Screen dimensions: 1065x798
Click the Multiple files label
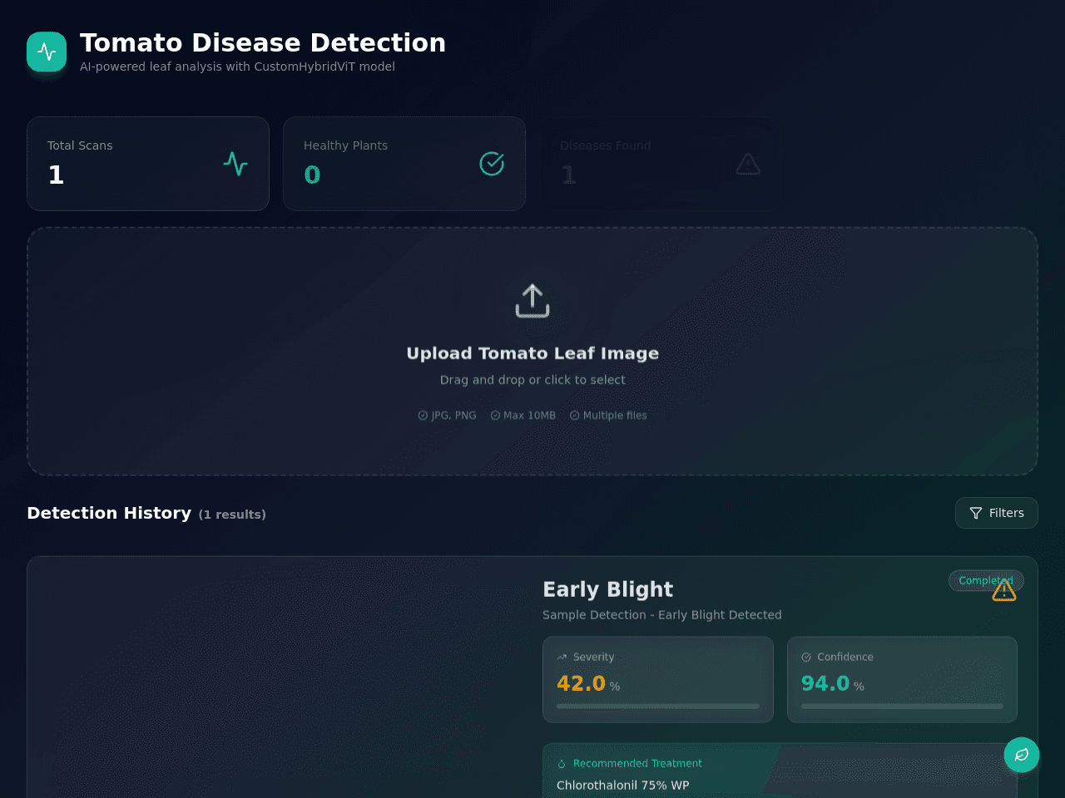click(615, 416)
